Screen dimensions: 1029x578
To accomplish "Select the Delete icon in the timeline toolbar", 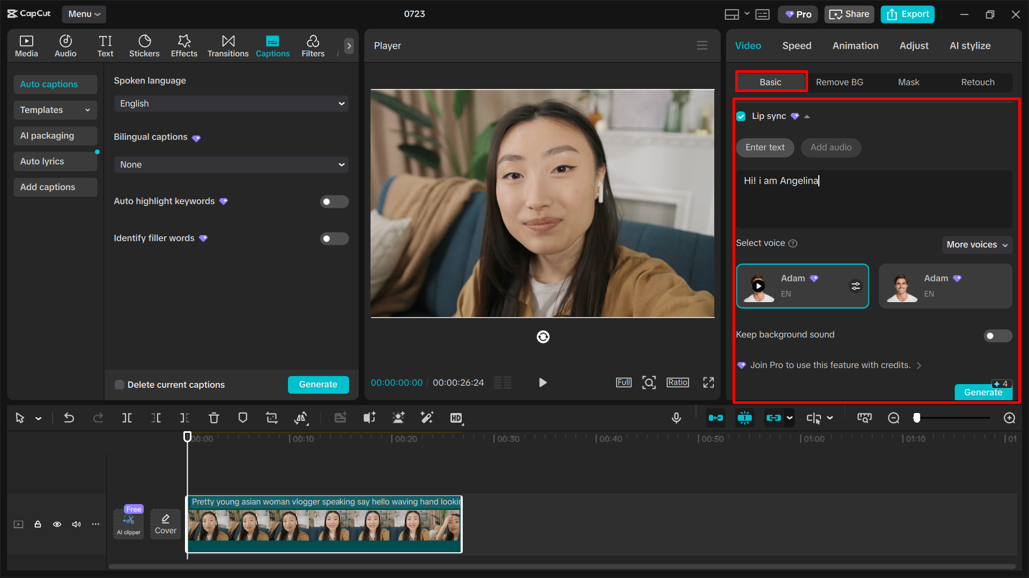I will 213,418.
